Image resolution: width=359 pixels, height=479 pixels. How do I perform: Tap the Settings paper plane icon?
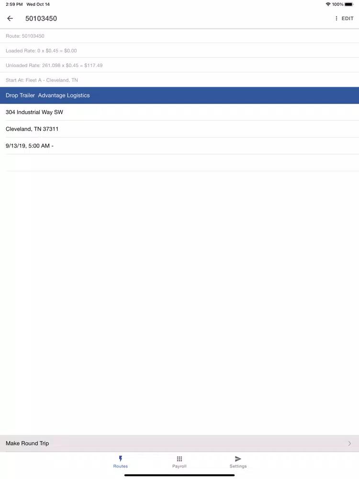(238, 458)
